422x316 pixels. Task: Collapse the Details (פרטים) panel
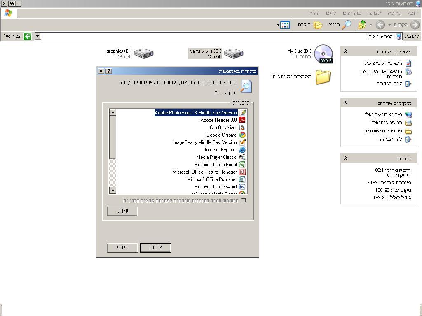[346, 158]
